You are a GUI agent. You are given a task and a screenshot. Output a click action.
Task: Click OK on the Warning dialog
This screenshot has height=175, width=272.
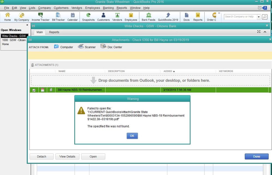(x=132, y=136)
